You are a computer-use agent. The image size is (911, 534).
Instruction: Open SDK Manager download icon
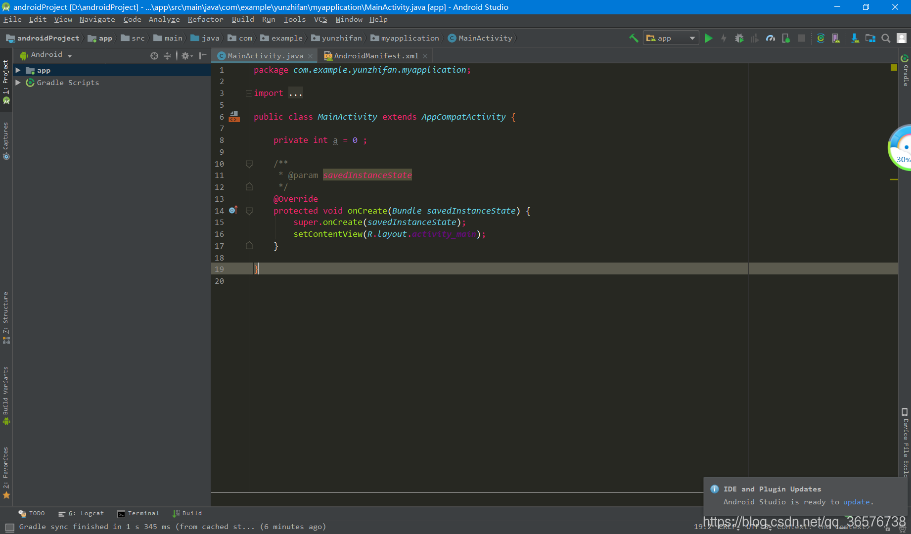(x=855, y=38)
